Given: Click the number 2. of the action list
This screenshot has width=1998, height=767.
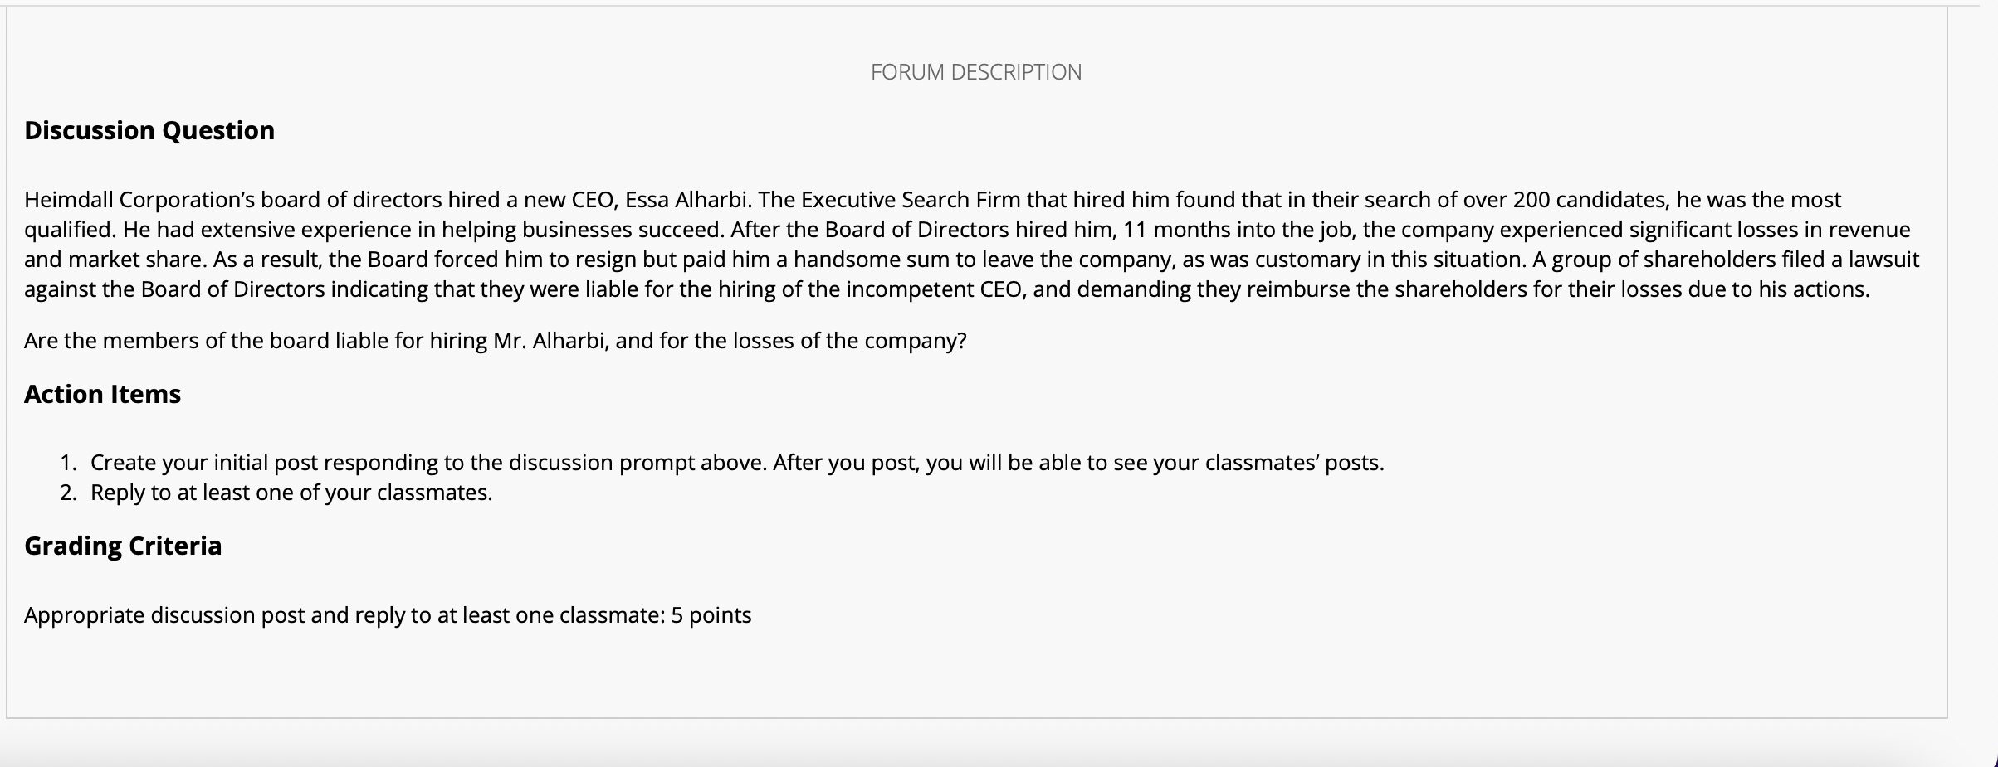Looking at the screenshot, I should pos(68,493).
